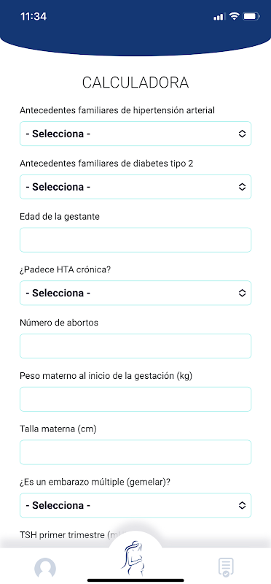This screenshot has height=584, width=271.
Task: Expand the embarazo múltiple (gemelar) selector
Action: click(135, 505)
